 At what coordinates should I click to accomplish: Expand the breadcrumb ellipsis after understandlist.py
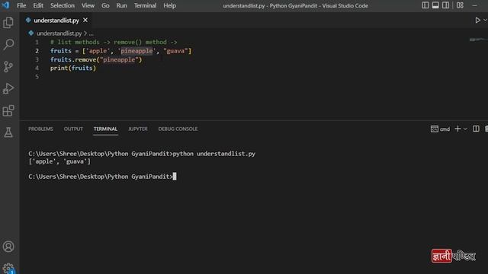(x=91, y=33)
